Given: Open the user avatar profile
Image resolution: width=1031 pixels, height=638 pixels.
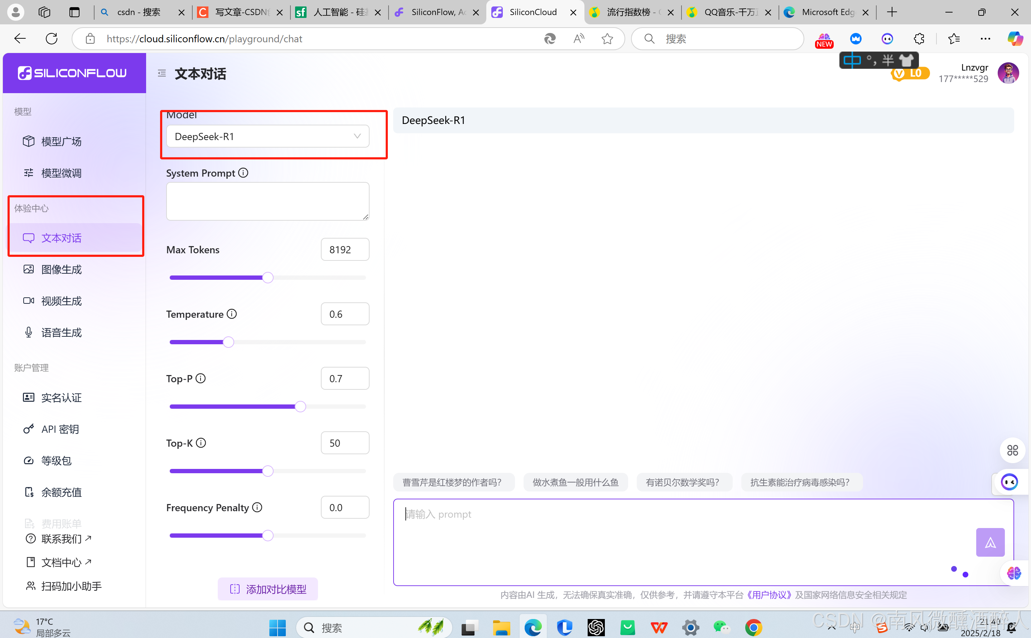Looking at the screenshot, I should [1008, 73].
